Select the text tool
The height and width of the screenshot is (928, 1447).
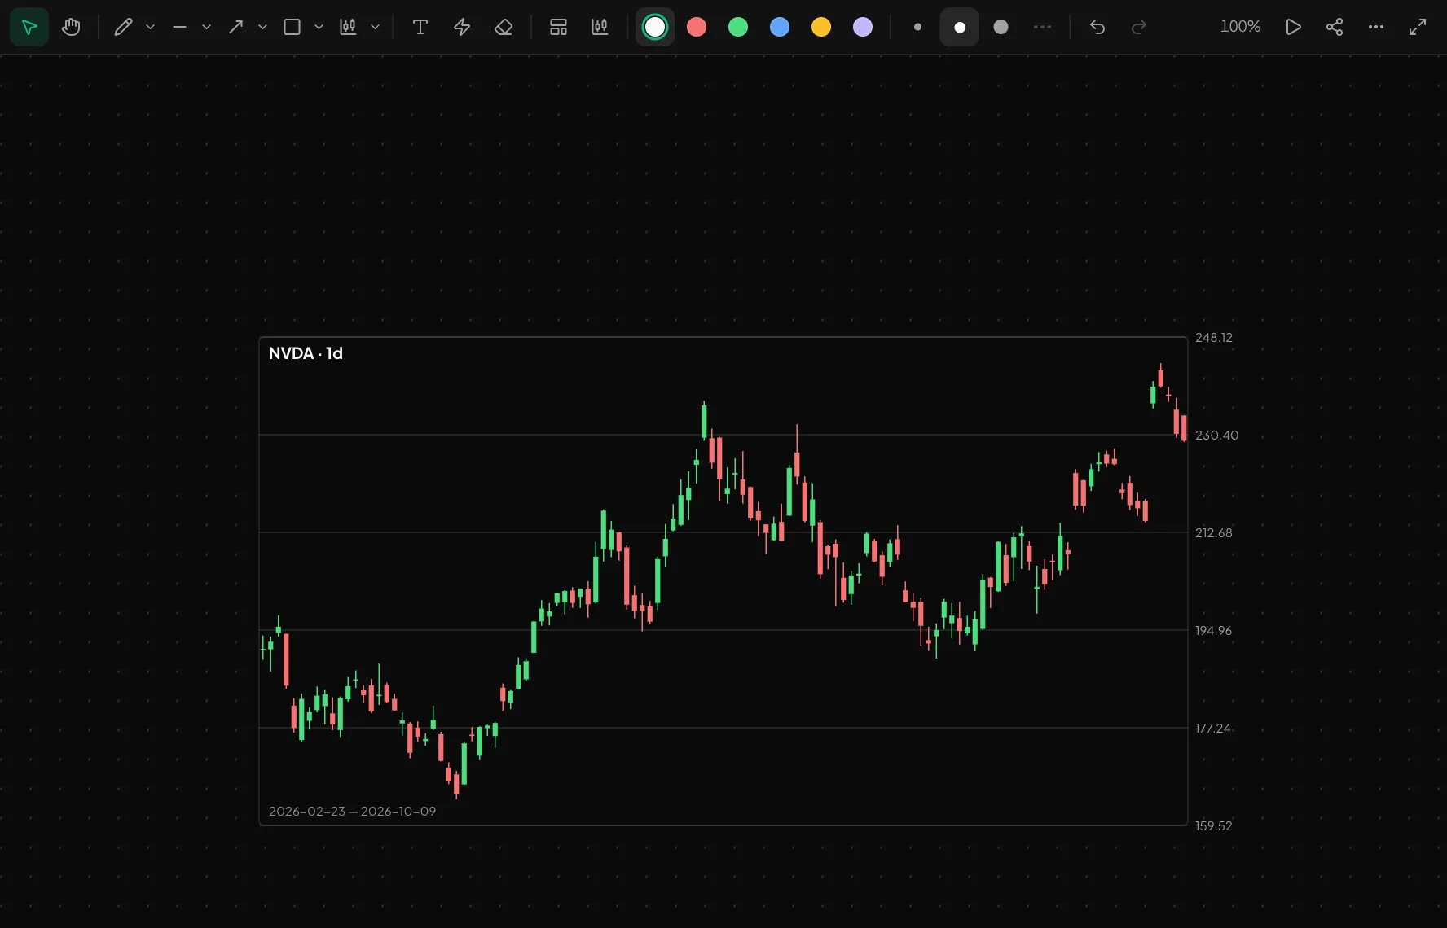420,27
